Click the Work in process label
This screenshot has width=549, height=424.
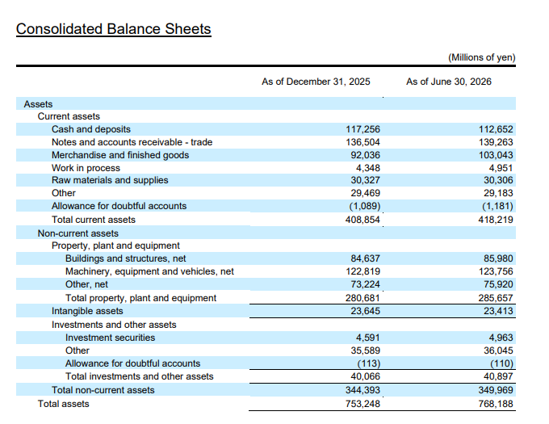[86, 168]
